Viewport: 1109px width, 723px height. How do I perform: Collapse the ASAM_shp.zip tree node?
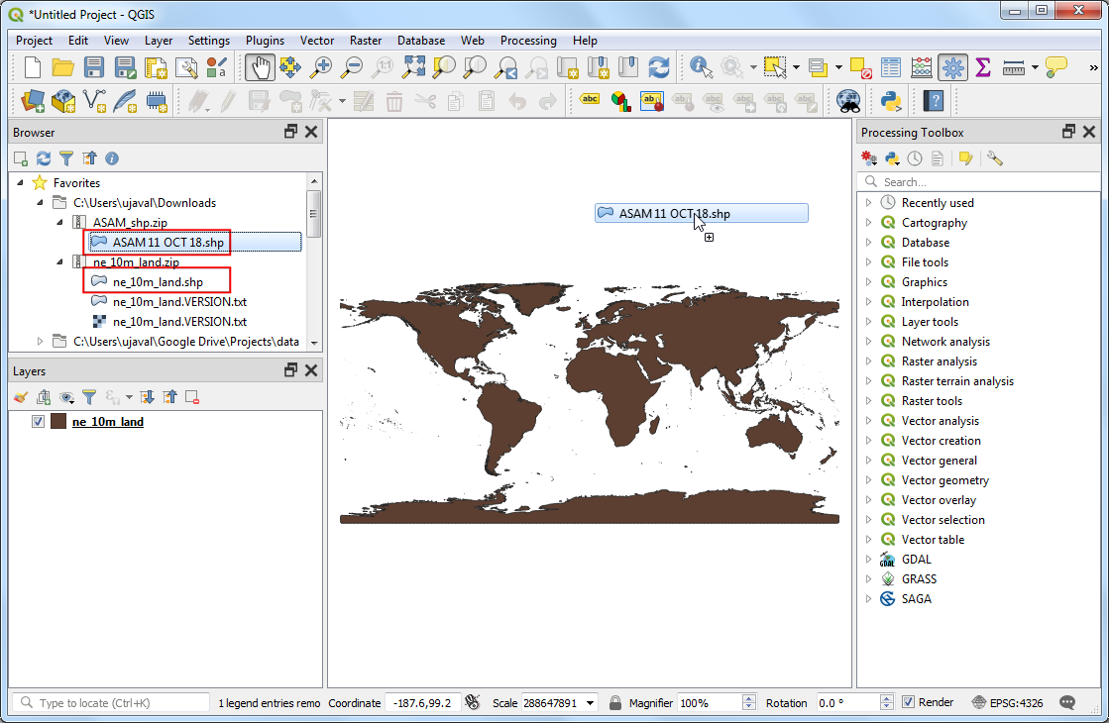click(x=59, y=223)
